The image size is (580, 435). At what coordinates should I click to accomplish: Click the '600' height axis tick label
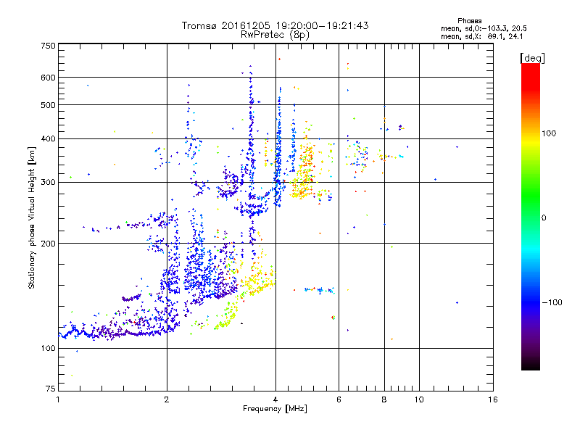click(48, 78)
